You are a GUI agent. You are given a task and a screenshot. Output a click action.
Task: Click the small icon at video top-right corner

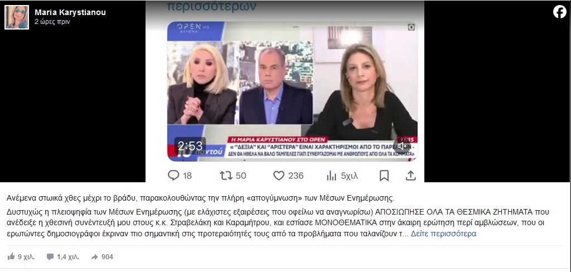[412, 27]
